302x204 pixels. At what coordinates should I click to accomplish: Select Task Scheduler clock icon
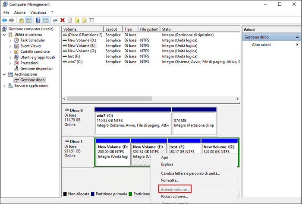click(16, 40)
